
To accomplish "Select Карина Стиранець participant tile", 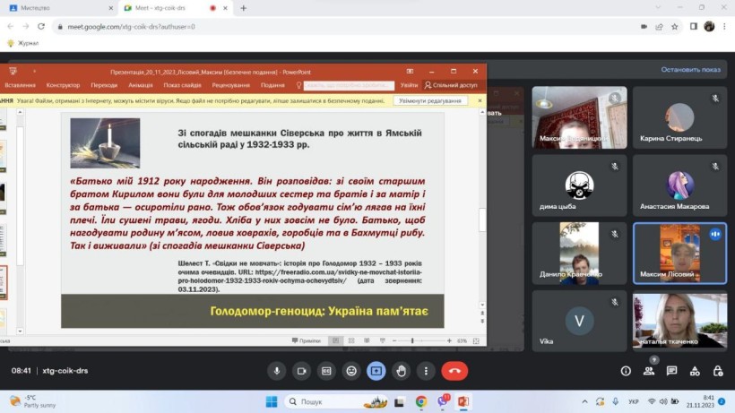I will coord(679,117).
